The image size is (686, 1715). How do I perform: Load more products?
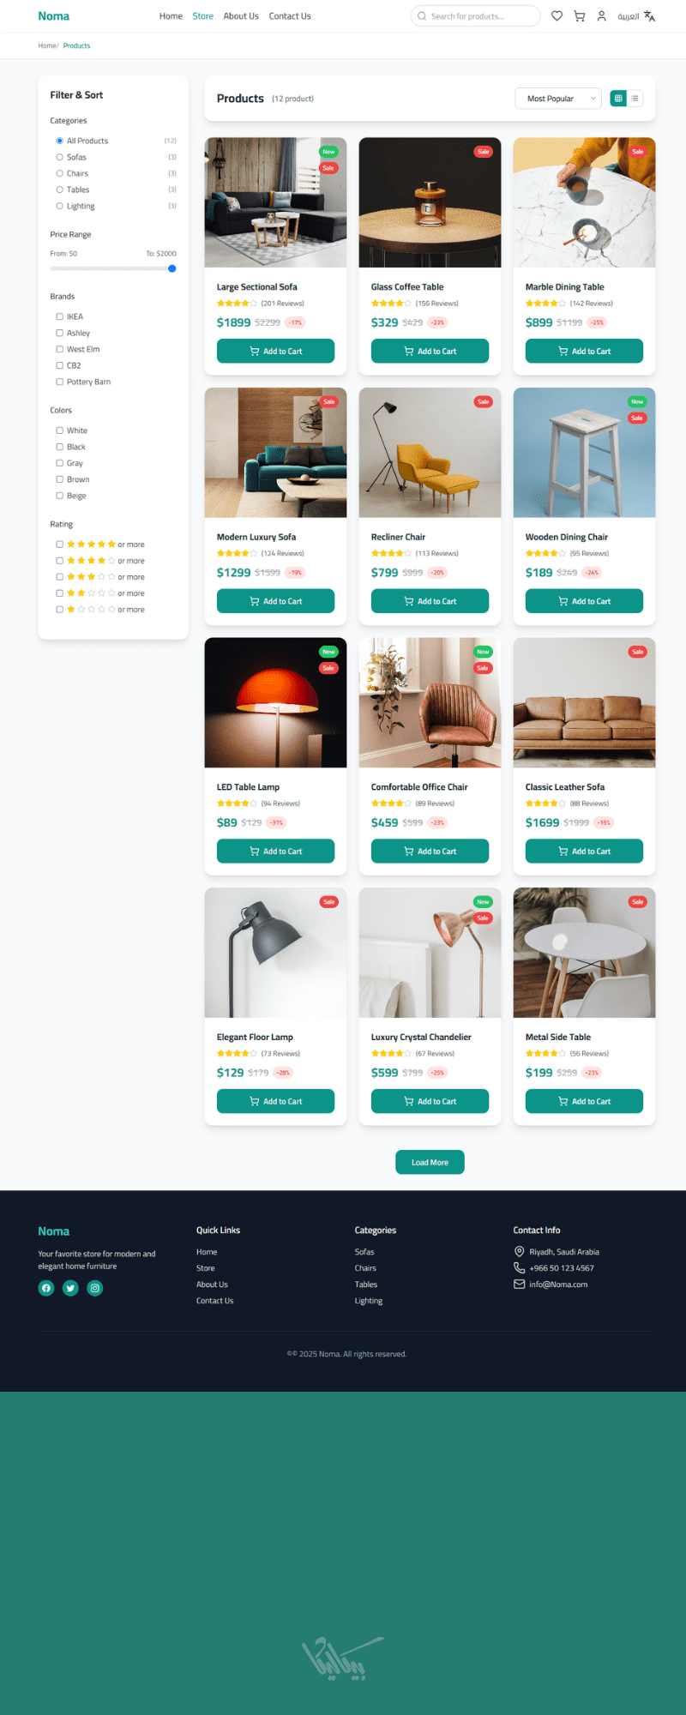click(x=430, y=1163)
